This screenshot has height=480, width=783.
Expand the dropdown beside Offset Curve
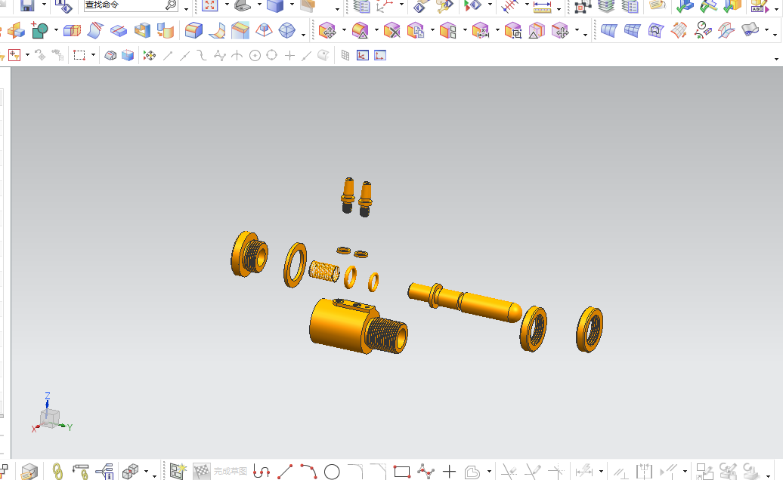pos(489,471)
